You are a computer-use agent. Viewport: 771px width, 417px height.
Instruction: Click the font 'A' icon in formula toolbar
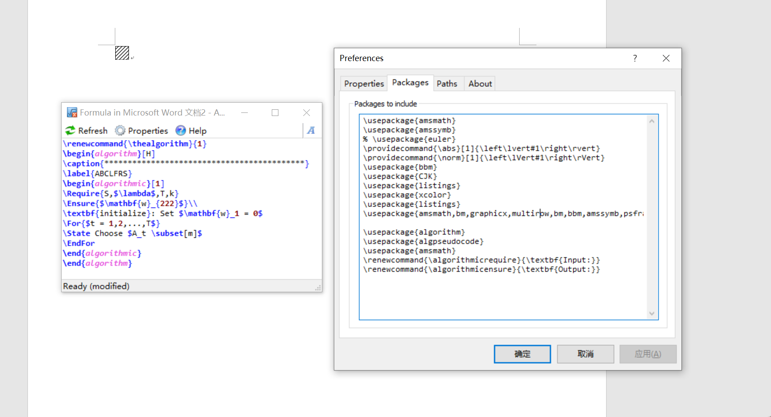click(311, 130)
